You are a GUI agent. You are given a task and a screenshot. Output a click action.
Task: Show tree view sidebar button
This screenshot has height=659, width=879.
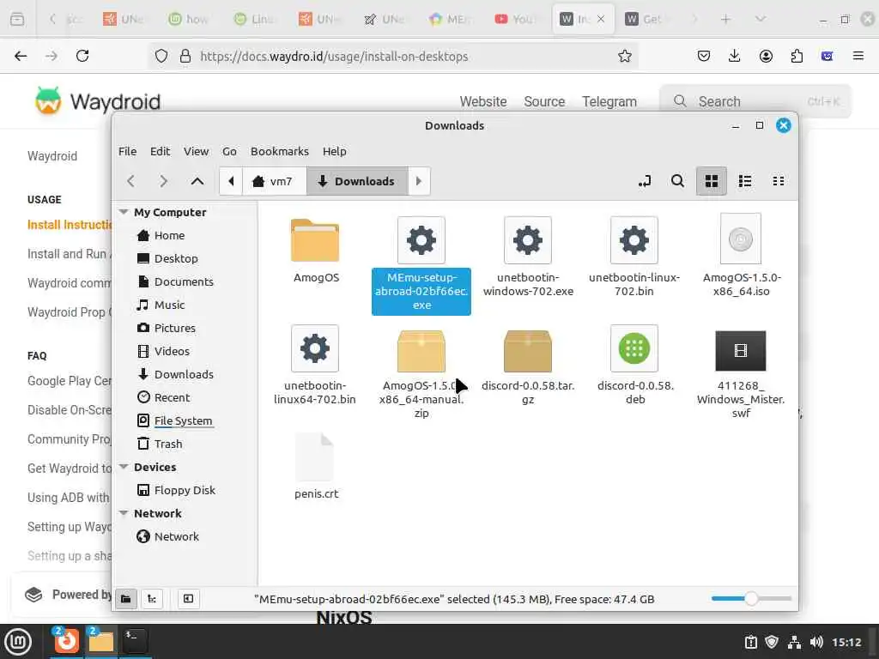click(x=152, y=599)
